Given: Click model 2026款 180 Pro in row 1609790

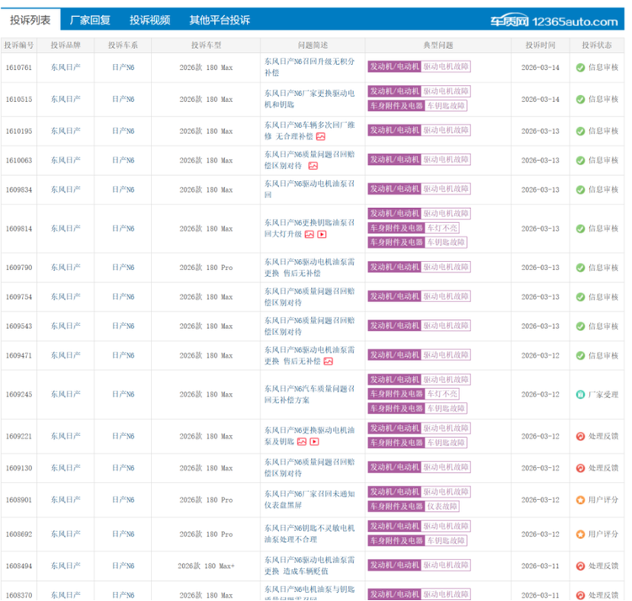Looking at the screenshot, I should coord(206,268).
